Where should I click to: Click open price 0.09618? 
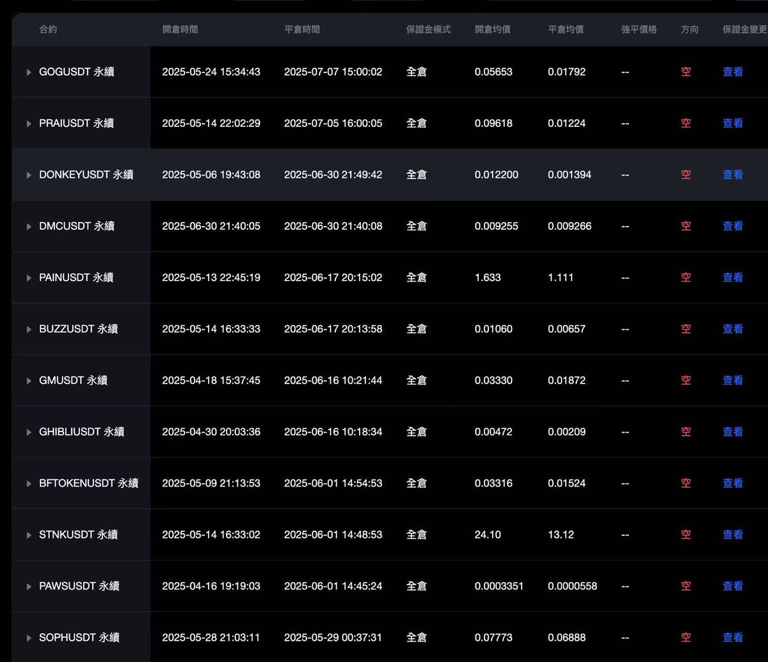[x=493, y=123]
